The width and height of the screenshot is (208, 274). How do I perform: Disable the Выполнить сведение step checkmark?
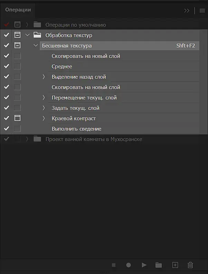[x=6, y=129]
